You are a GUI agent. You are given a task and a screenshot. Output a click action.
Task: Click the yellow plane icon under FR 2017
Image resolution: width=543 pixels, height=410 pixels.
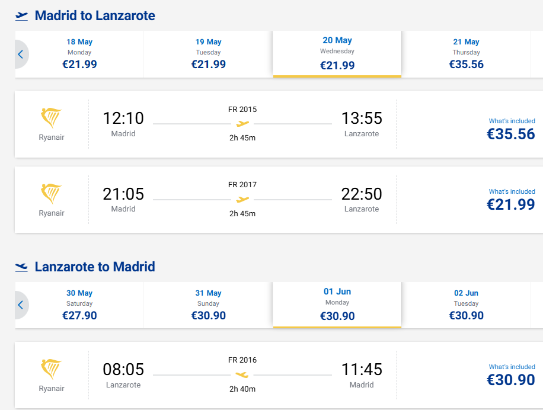(x=242, y=199)
